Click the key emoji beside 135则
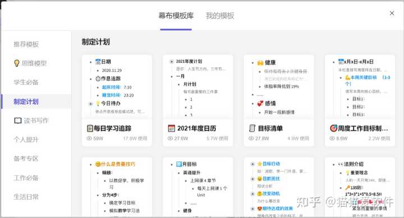The image size is (404, 218). (347, 188)
